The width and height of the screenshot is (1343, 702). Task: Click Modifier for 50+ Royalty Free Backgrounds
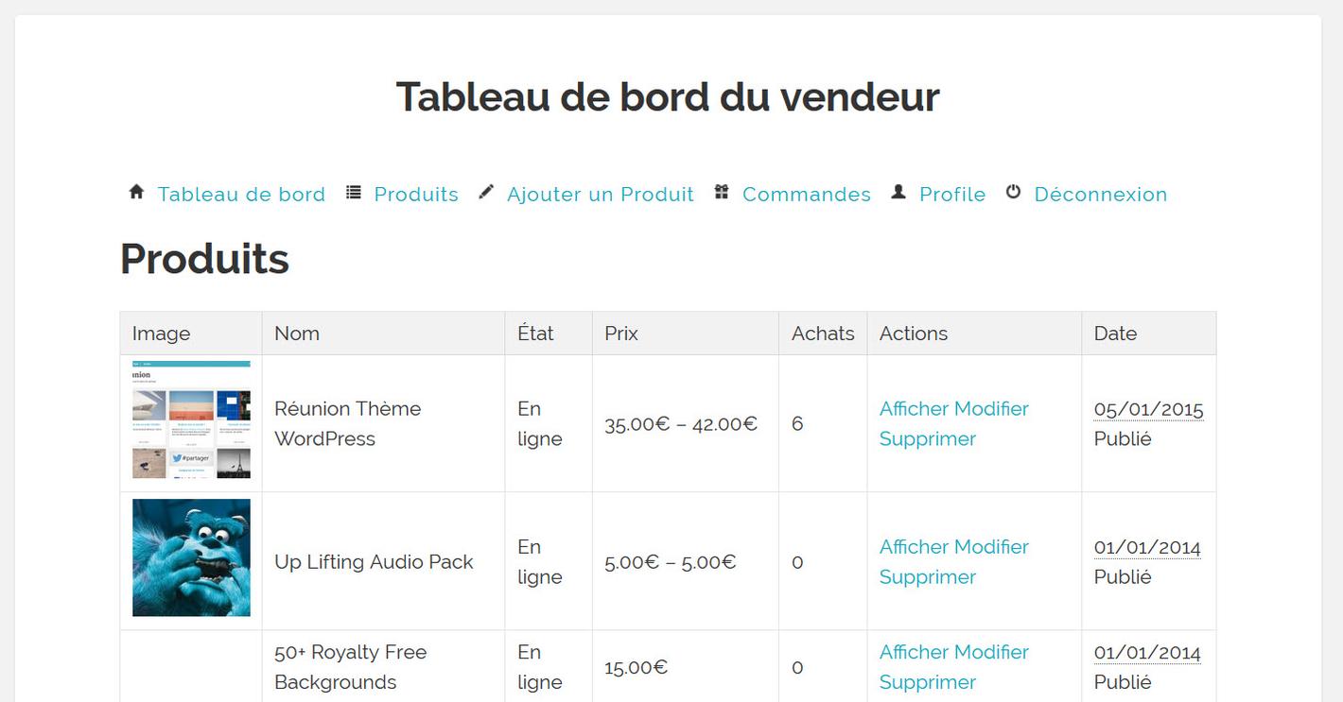(x=992, y=652)
